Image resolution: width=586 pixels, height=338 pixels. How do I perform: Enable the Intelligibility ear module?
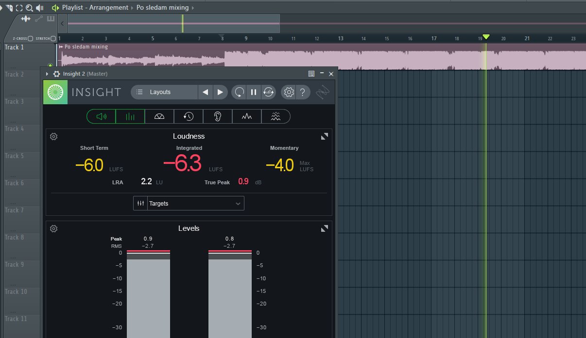218,116
